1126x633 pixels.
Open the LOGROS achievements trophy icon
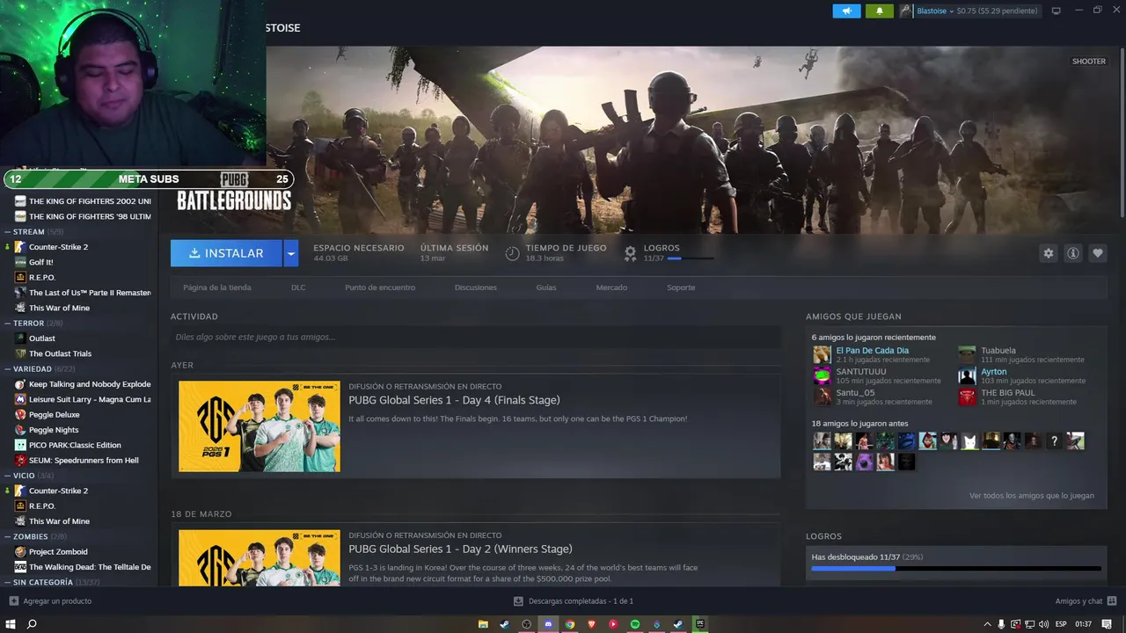(630, 253)
